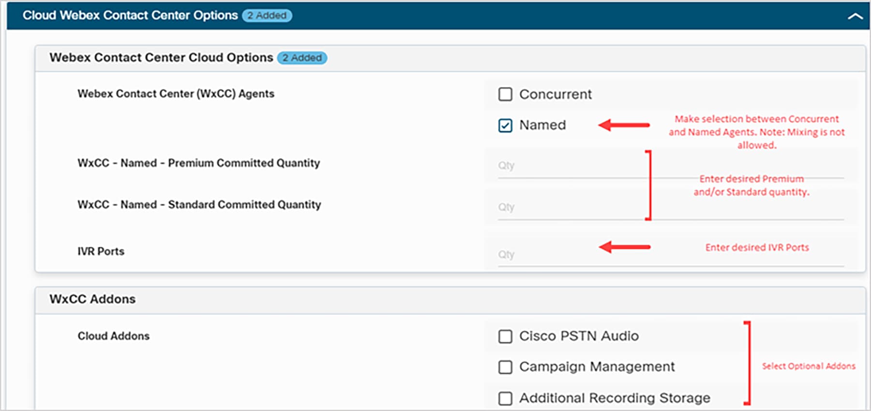Click the Standard Committed Quantity field

pos(571,208)
